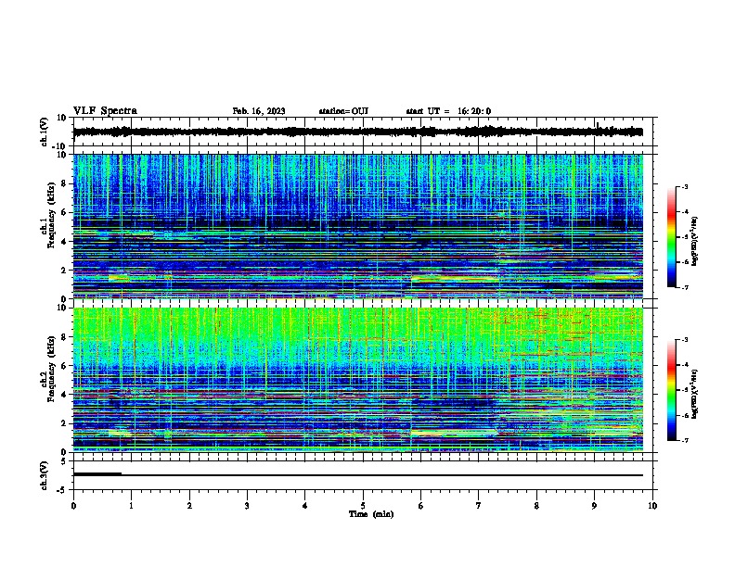The height and width of the screenshot is (567, 735).
Task: Click ch.1 frequency axis tick '6'
Action: [64, 213]
